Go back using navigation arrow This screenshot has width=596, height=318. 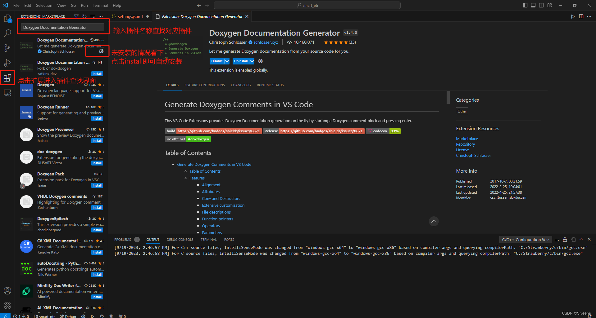tap(199, 5)
